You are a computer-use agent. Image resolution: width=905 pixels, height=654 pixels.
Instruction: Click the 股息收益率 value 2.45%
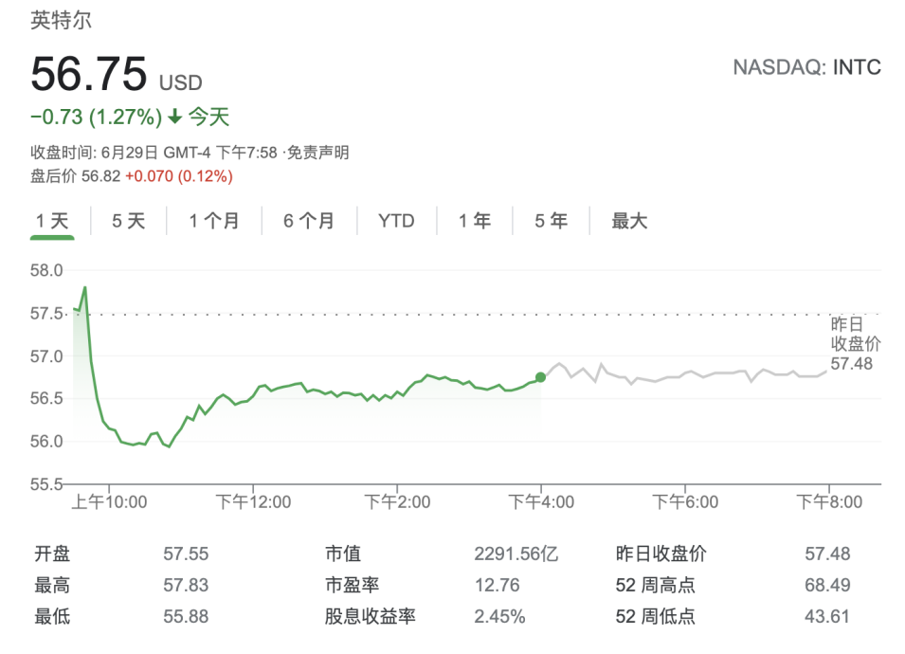[x=499, y=616]
